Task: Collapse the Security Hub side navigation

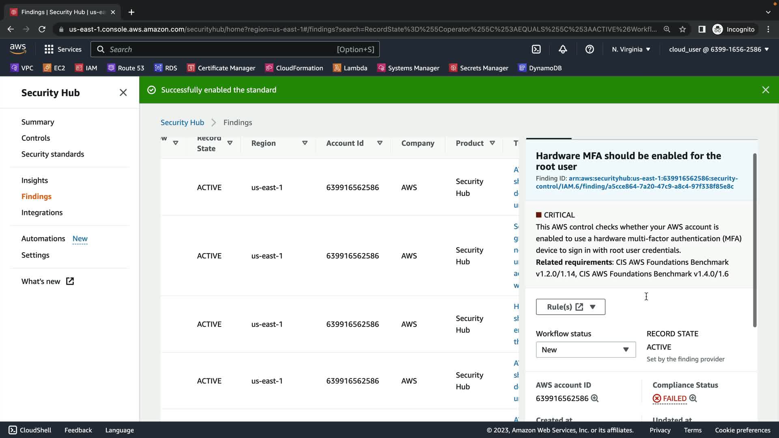Action: coord(123,93)
